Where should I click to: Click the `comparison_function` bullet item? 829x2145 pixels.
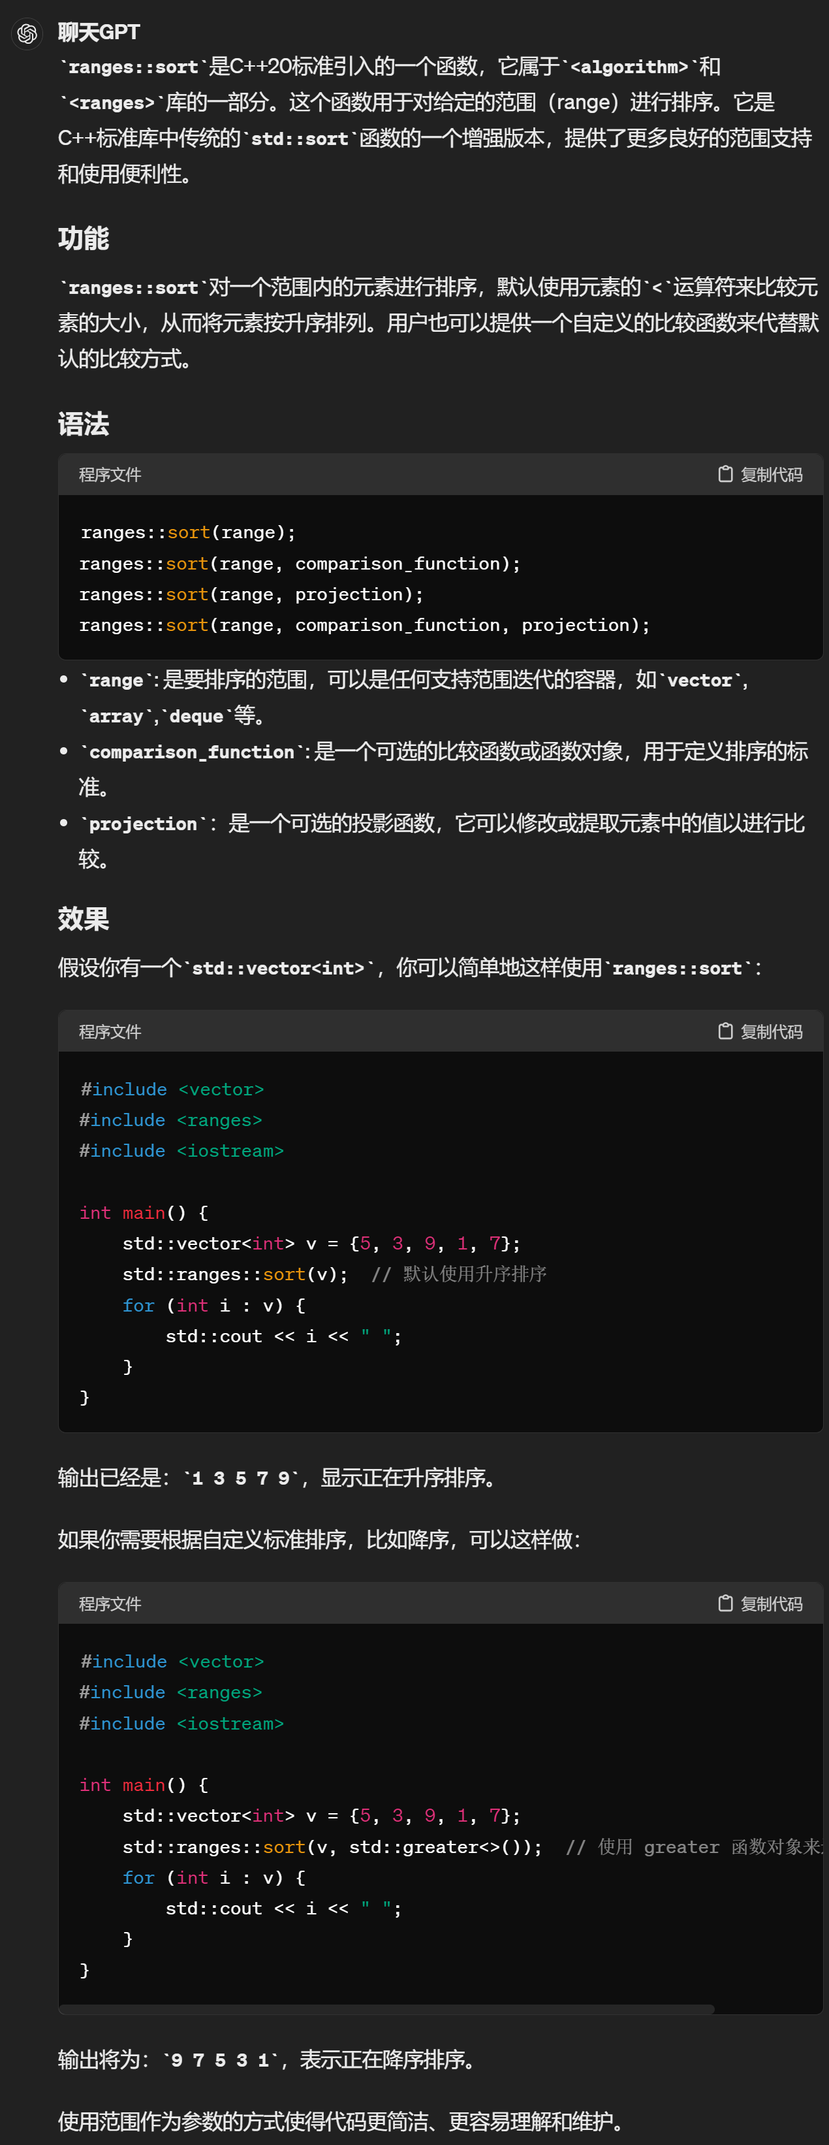click(444, 769)
